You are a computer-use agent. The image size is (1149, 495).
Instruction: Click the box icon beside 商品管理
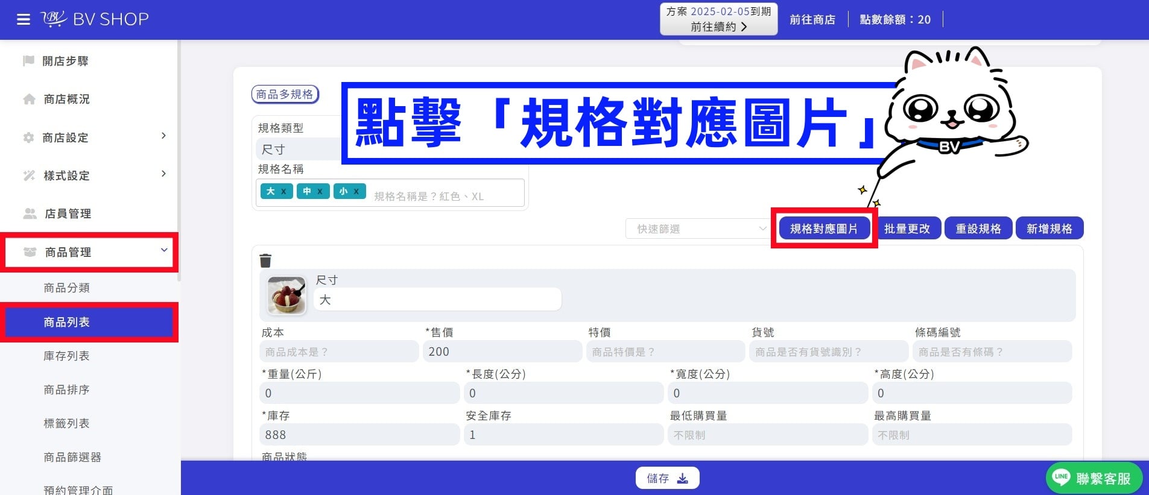[x=30, y=252]
